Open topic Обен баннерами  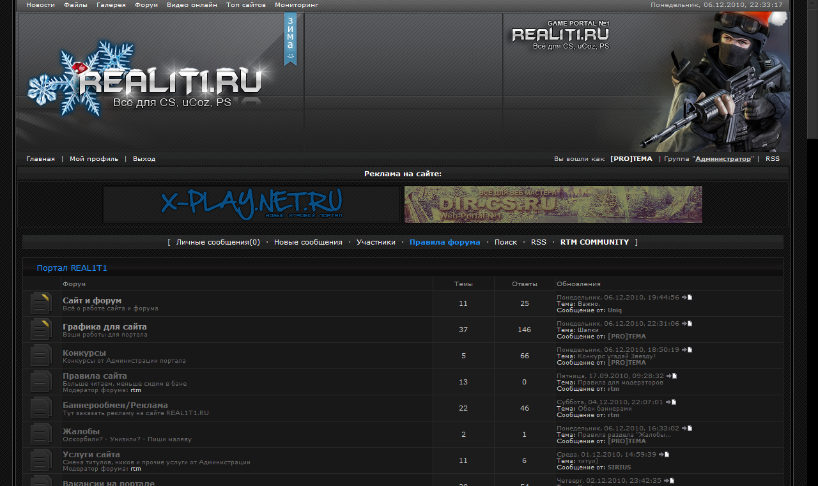click(605, 409)
